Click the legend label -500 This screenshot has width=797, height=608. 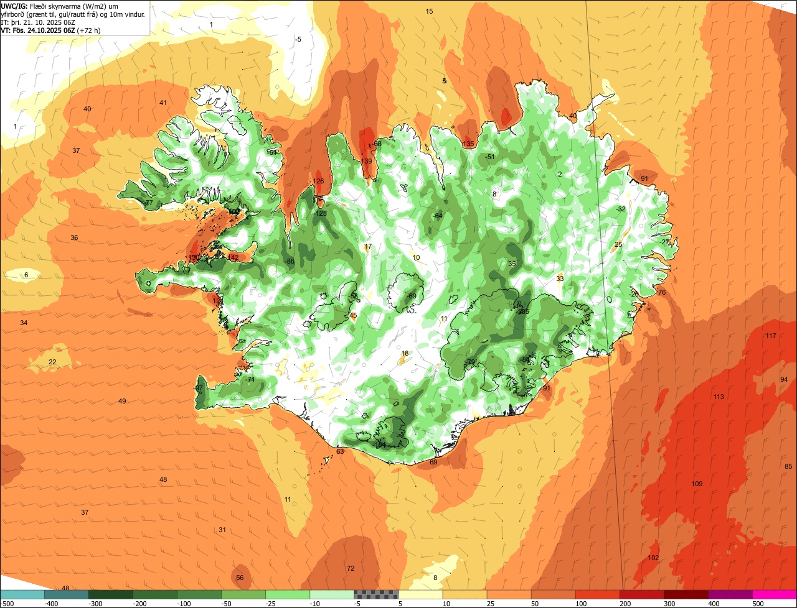[x=6, y=604]
